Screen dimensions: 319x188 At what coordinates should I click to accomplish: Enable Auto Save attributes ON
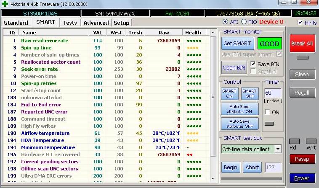[239, 109]
